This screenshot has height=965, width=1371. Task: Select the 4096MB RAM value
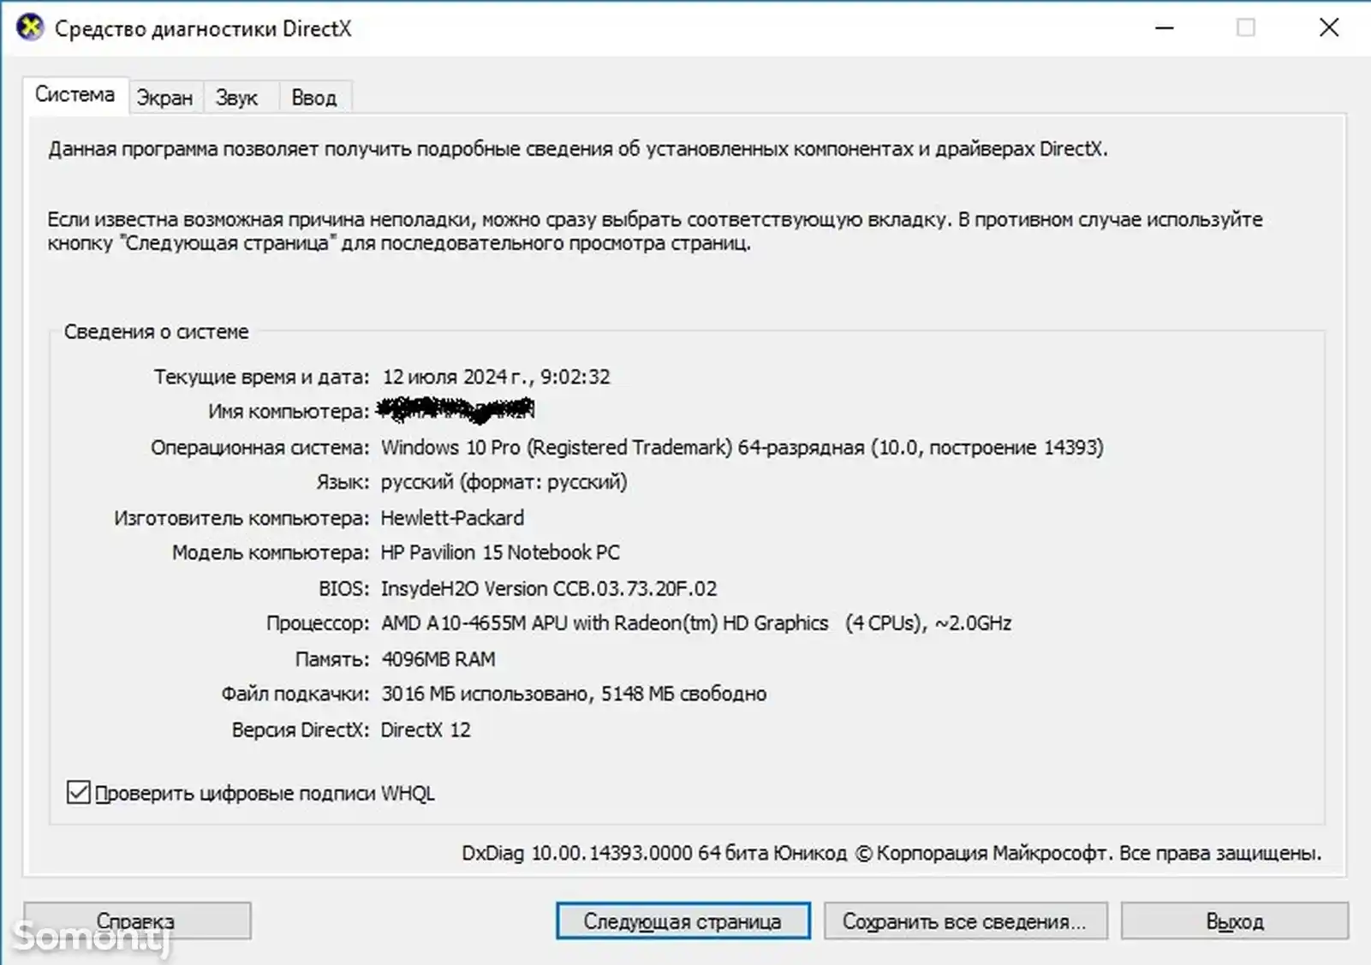click(438, 659)
